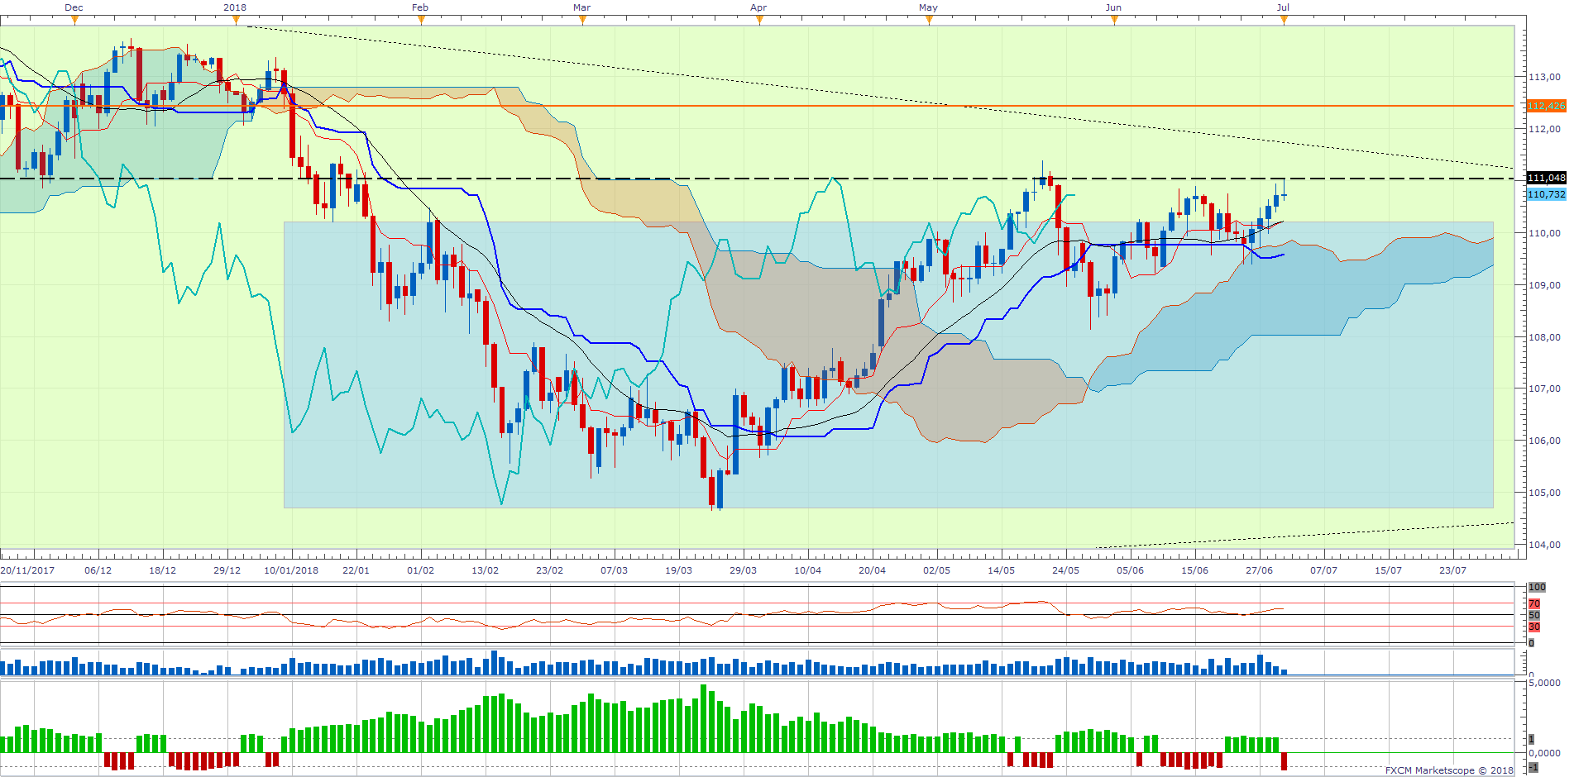This screenshot has width=1574, height=777.
Task: Click the 02/05 date label
Action: (x=936, y=570)
